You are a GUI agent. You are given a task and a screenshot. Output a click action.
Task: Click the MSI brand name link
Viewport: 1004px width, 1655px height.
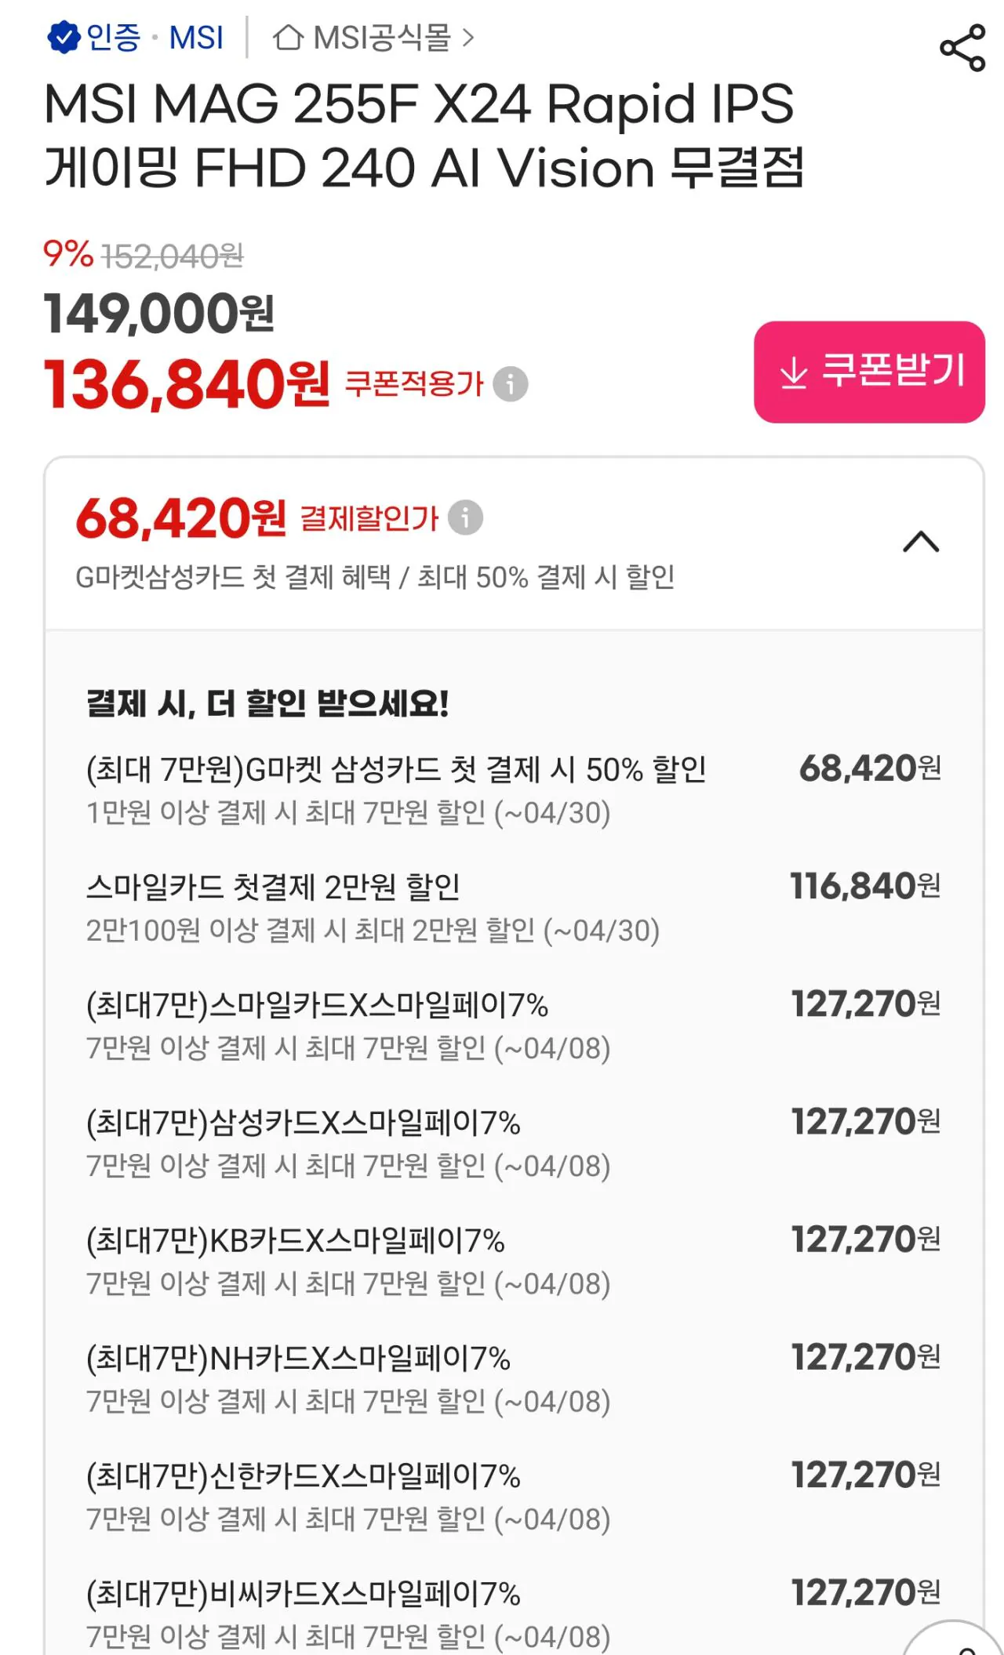click(x=195, y=36)
